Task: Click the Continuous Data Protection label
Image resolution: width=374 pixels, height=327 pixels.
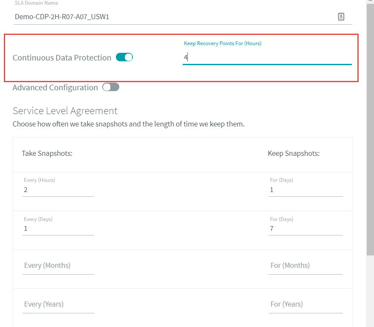Action: tap(62, 57)
